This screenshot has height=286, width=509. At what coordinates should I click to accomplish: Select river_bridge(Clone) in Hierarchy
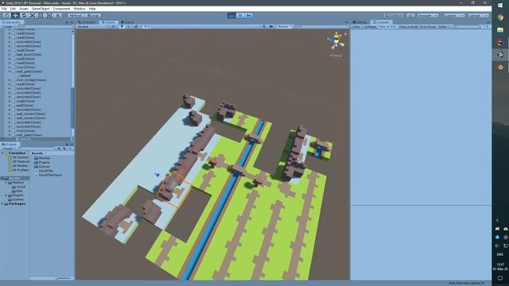tap(31, 79)
